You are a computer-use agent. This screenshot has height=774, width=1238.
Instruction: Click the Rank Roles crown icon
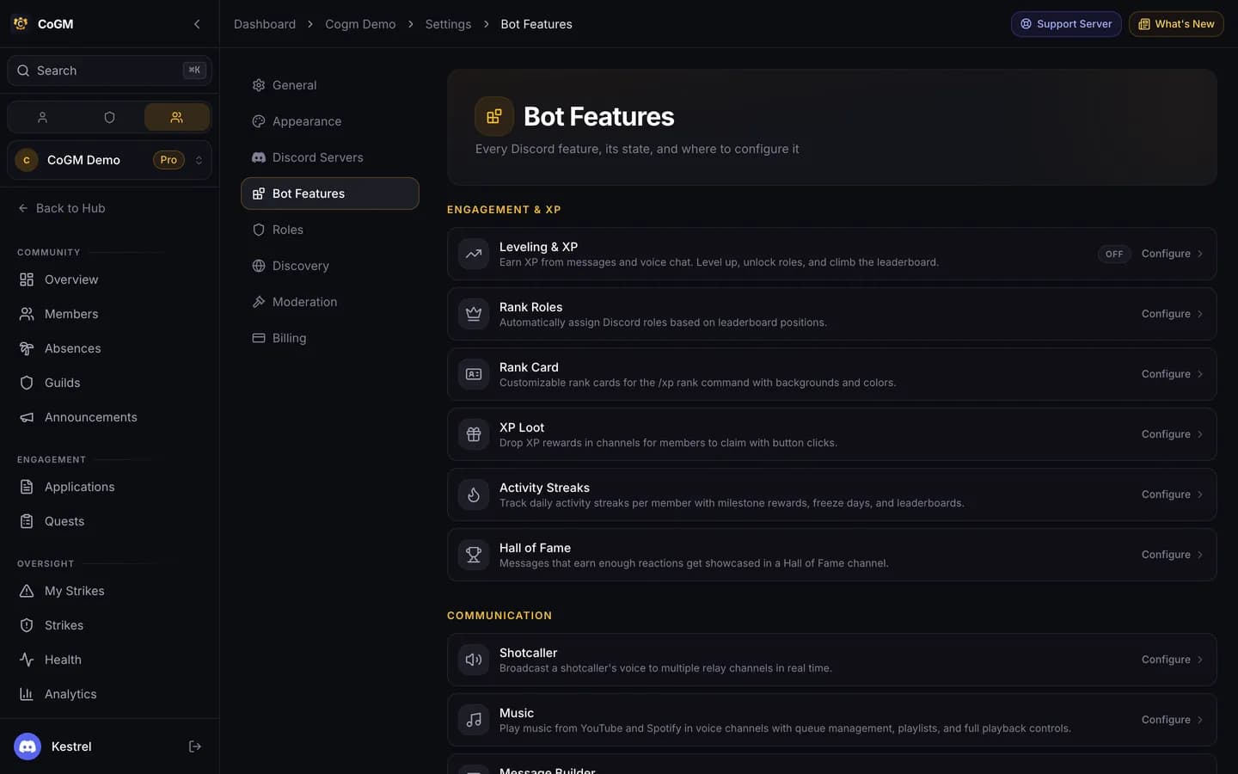[x=474, y=314]
